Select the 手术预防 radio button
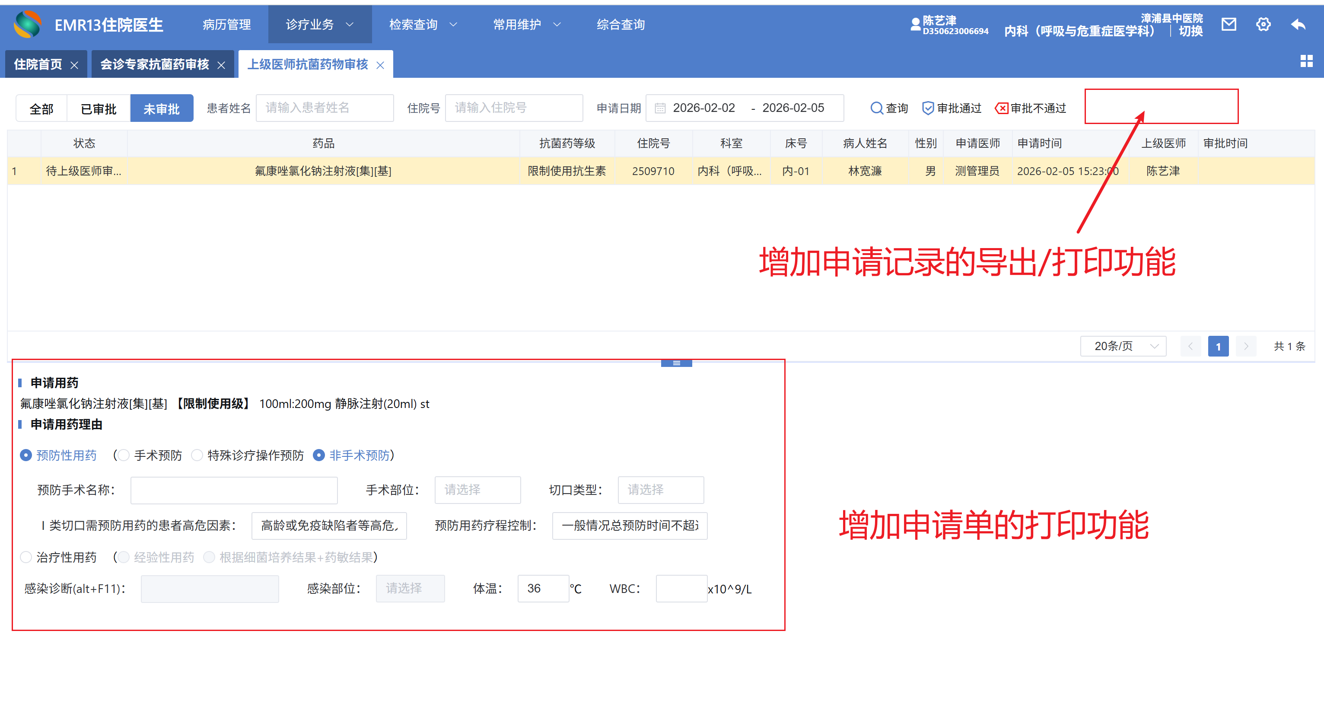This screenshot has width=1324, height=701. pyautogui.click(x=123, y=456)
